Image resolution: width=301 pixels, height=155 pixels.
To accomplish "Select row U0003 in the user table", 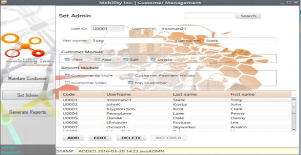I will click(175, 109).
